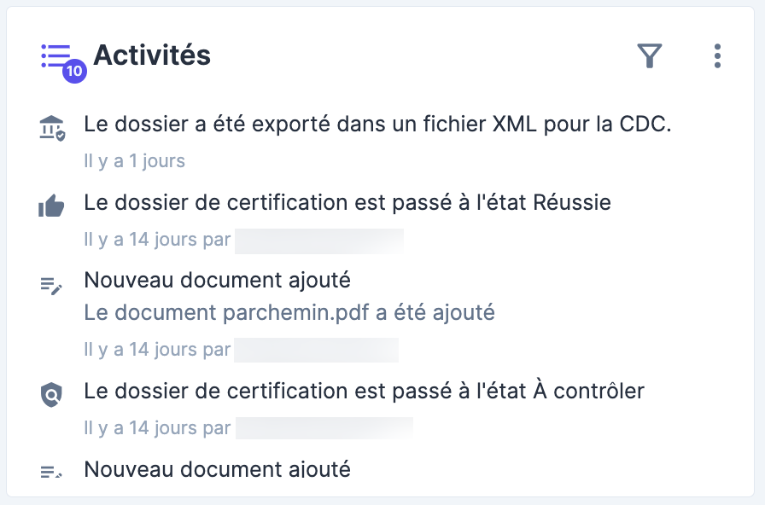
Task: Click the Activités list icon
Action: click(55, 55)
